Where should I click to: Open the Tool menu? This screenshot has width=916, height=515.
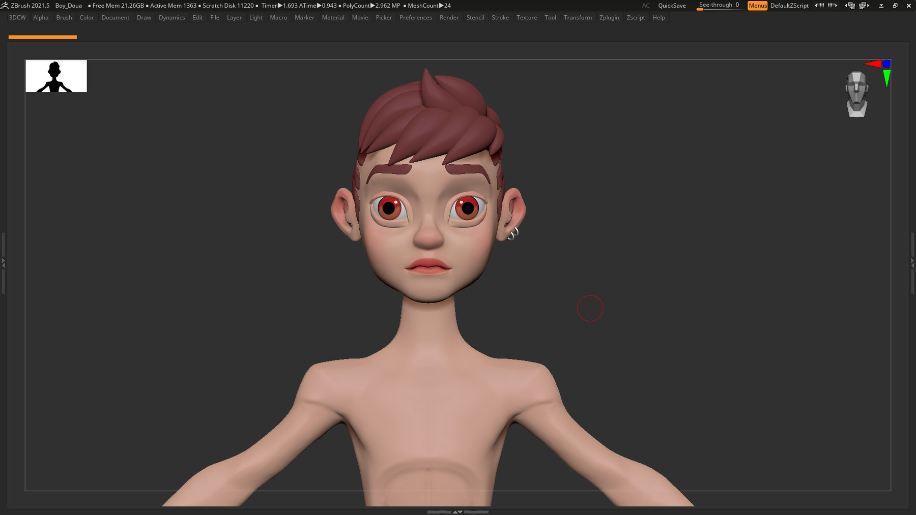click(x=550, y=18)
